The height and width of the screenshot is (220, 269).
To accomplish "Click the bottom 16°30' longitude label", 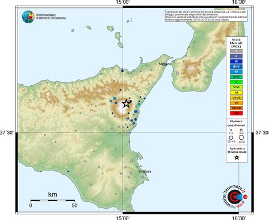I will click(239, 218).
